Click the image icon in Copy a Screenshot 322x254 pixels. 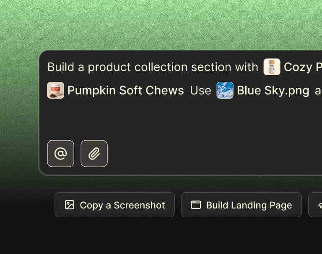coord(70,205)
